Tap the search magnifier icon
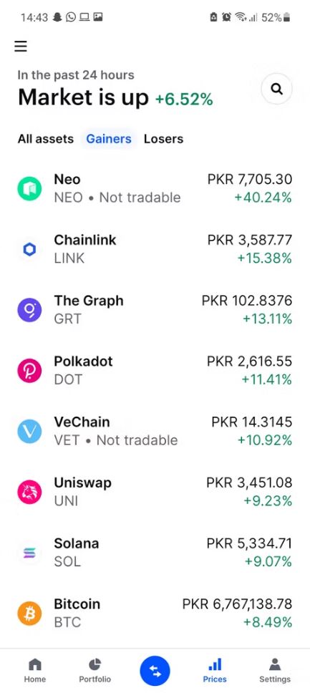The image size is (310, 693). pyautogui.click(x=277, y=89)
